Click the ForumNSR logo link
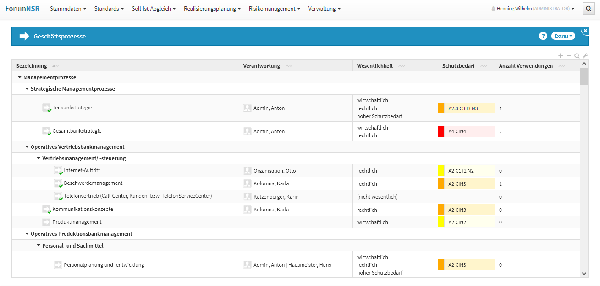 [x=22, y=9]
